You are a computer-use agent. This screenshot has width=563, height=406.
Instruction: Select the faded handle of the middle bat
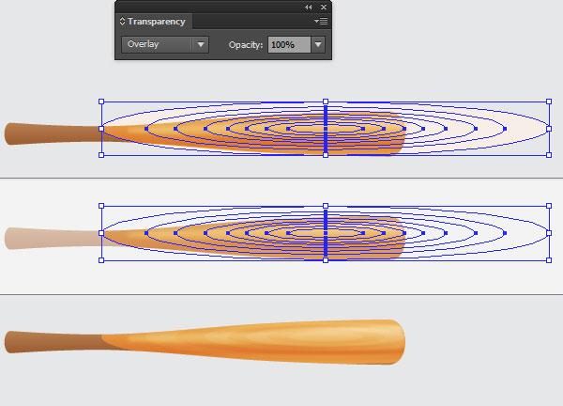(52, 238)
